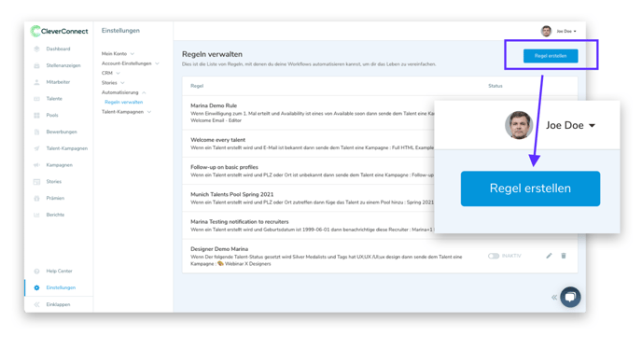
Task: Expand the Mein Konto settings section
Action: [x=118, y=54]
